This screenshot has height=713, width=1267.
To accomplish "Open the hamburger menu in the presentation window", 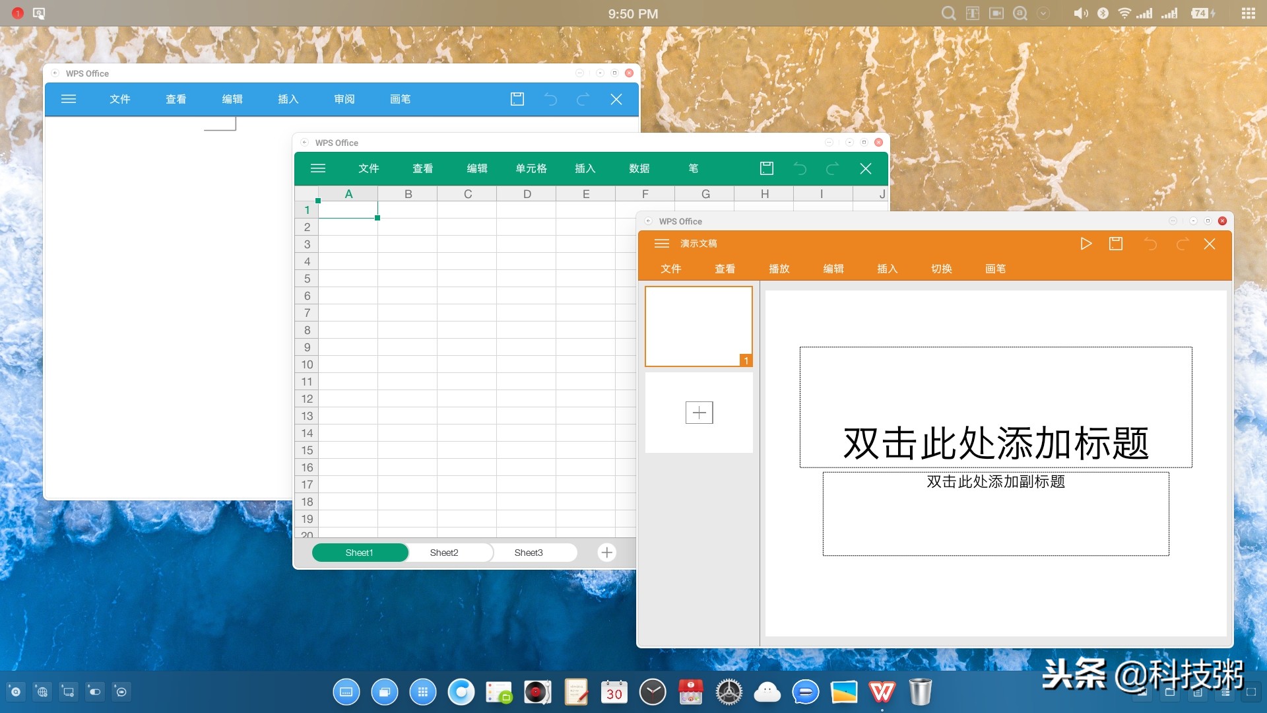I will coord(662,244).
